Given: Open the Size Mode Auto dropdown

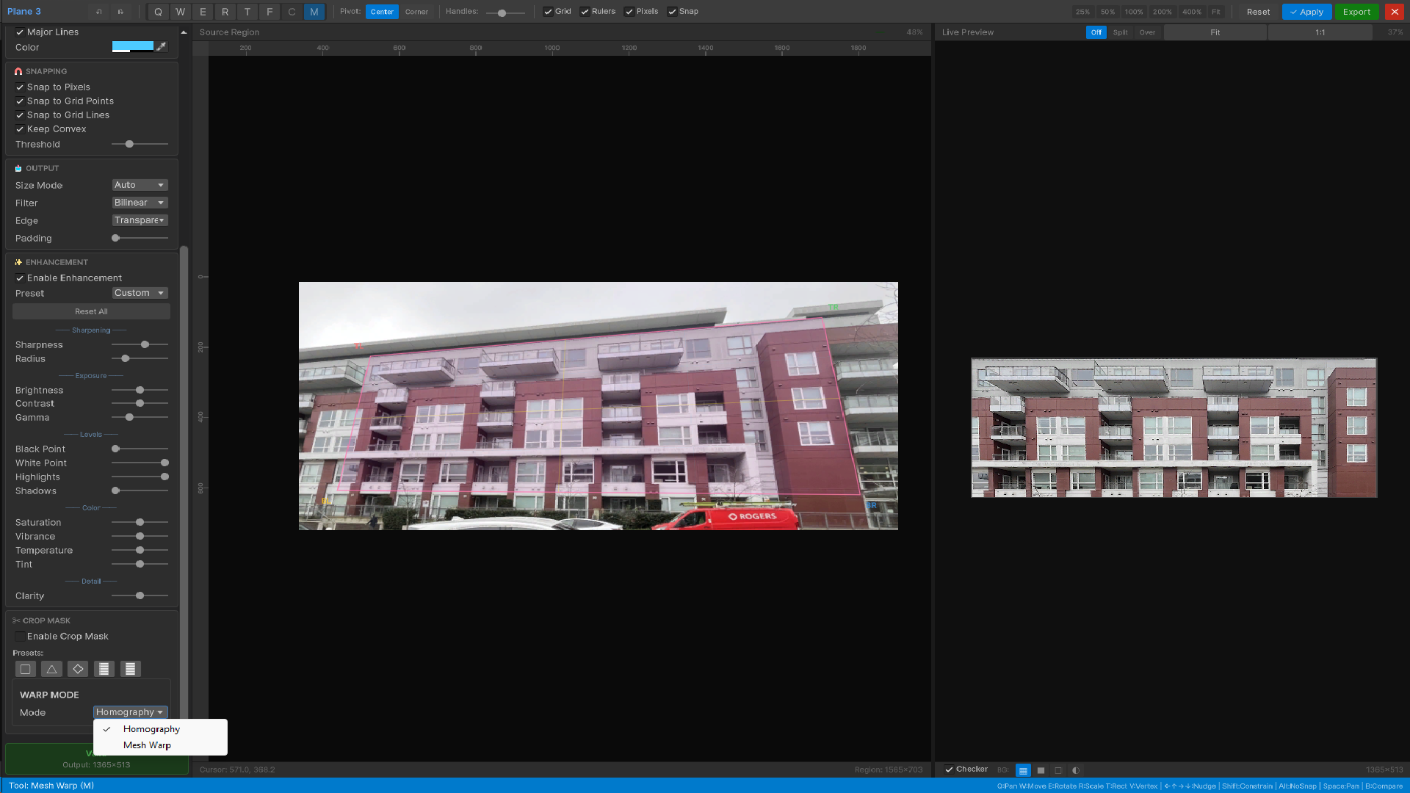Looking at the screenshot, I should 140,185.
